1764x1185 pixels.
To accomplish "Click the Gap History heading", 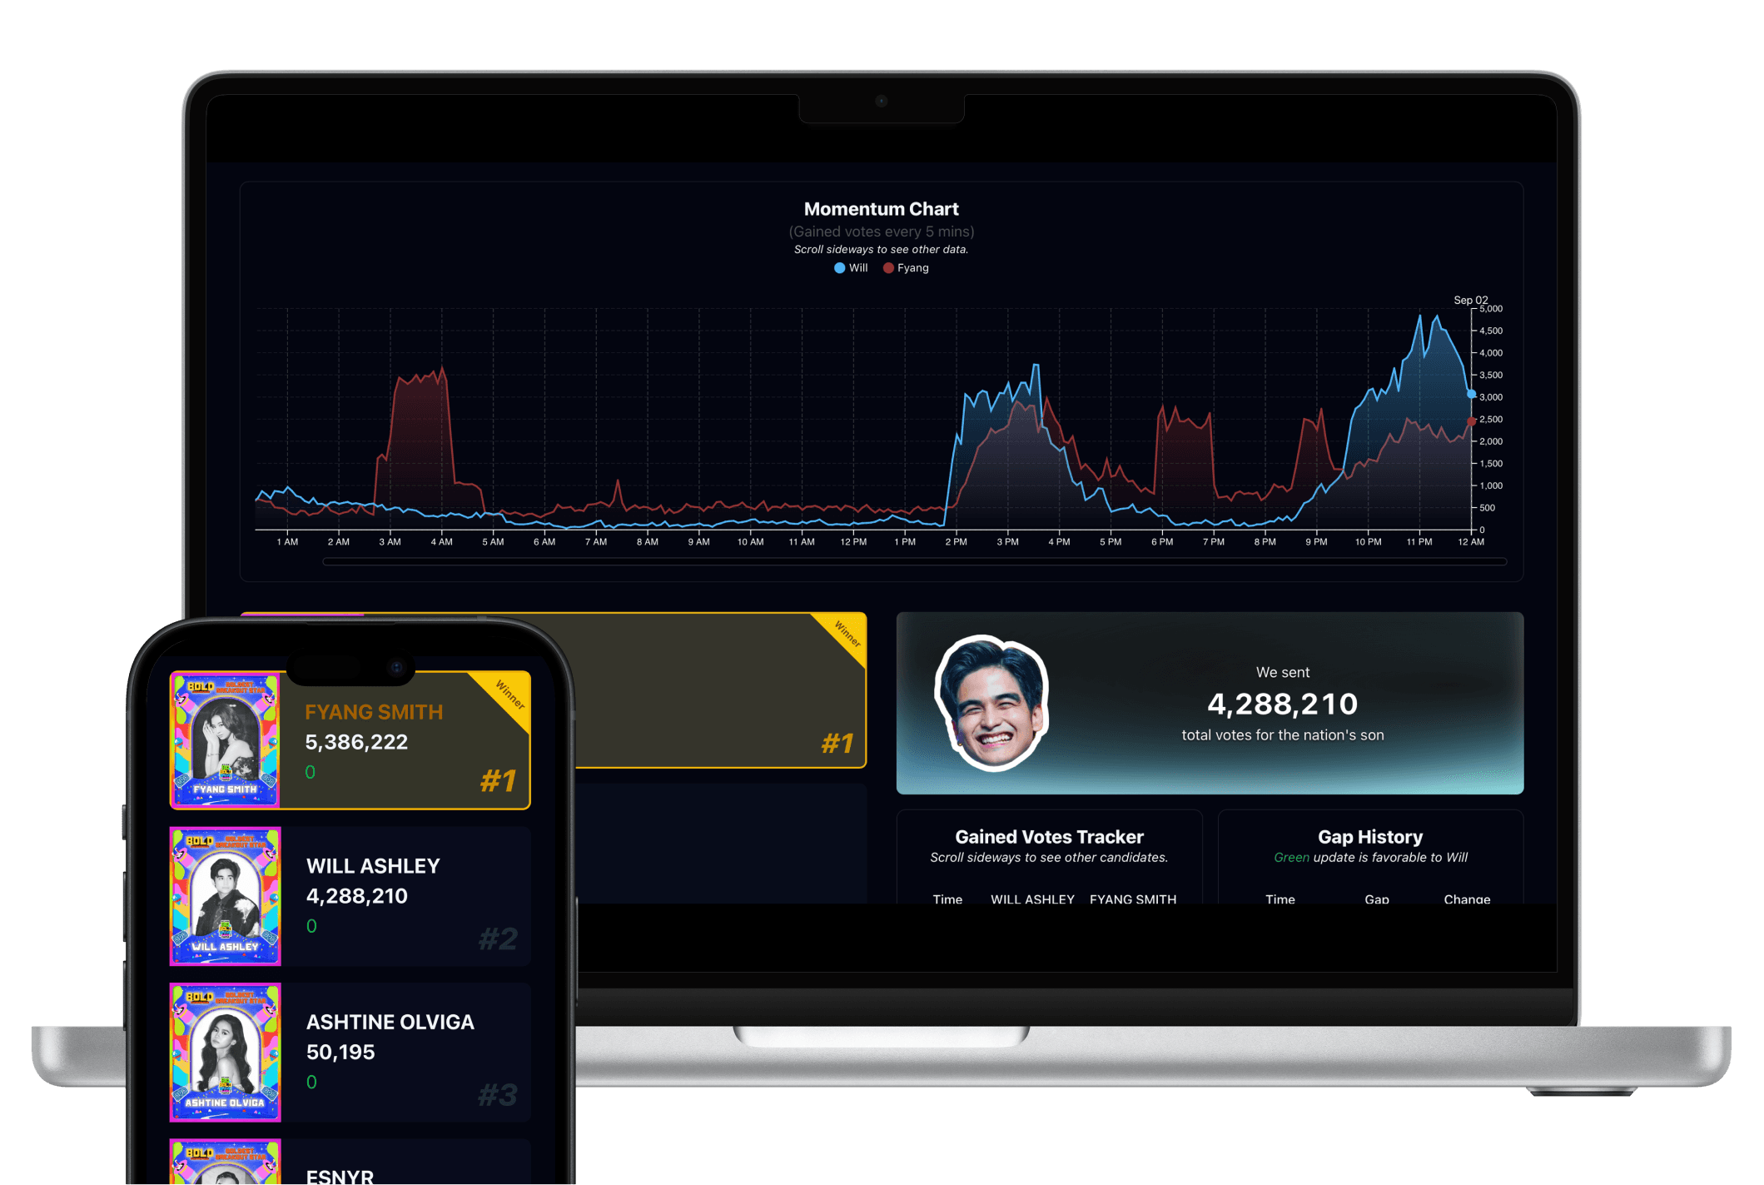I will 1370,837.
